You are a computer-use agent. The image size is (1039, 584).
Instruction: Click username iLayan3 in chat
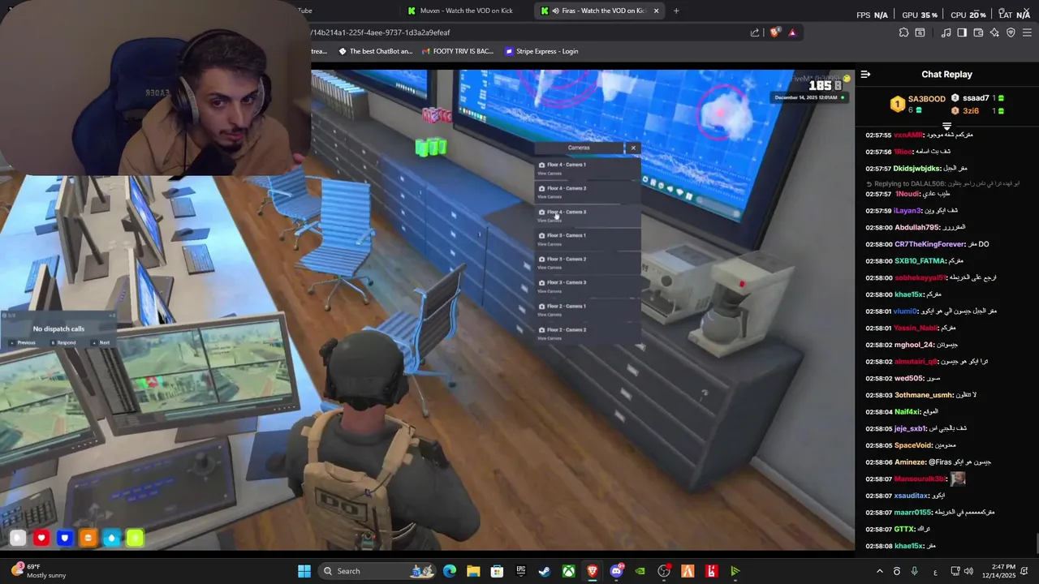pyautogui.click(x=908, y=210)
